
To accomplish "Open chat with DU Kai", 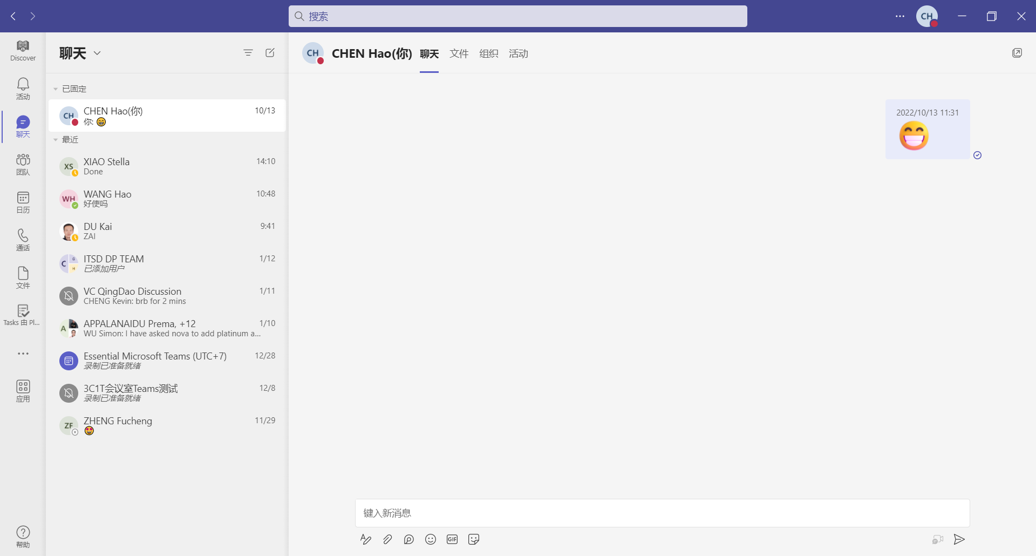I will [167, 231].
